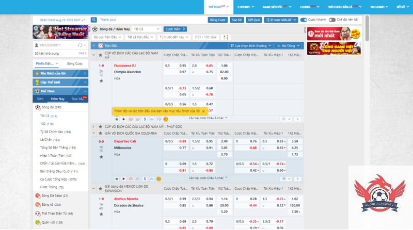Switch to the Sớm tab in Thể Thao
Viewport: 413px width, 230px height.
pos(40,98)
